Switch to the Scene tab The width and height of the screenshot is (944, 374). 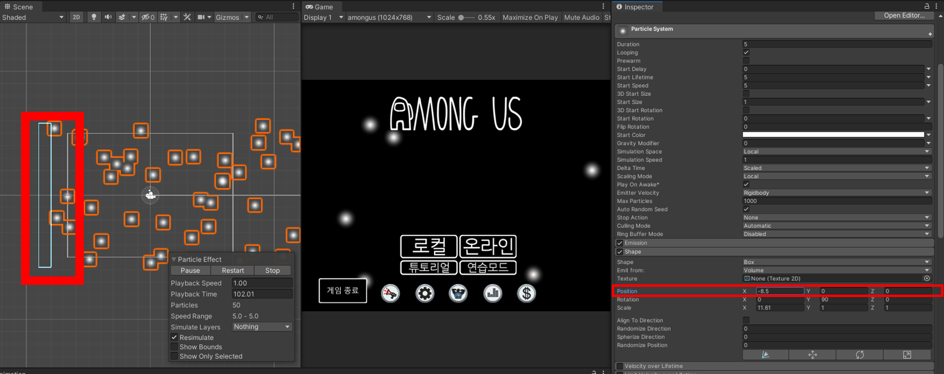pyautogui.click(x=19, y=6)
